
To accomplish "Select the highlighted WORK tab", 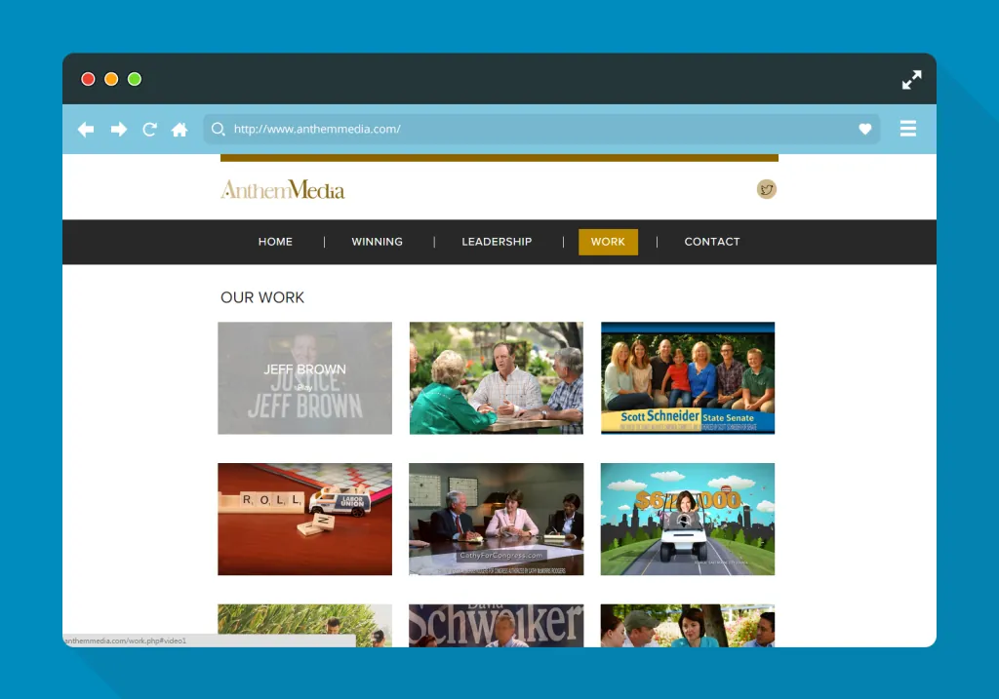I will click(x=608, y=242).
